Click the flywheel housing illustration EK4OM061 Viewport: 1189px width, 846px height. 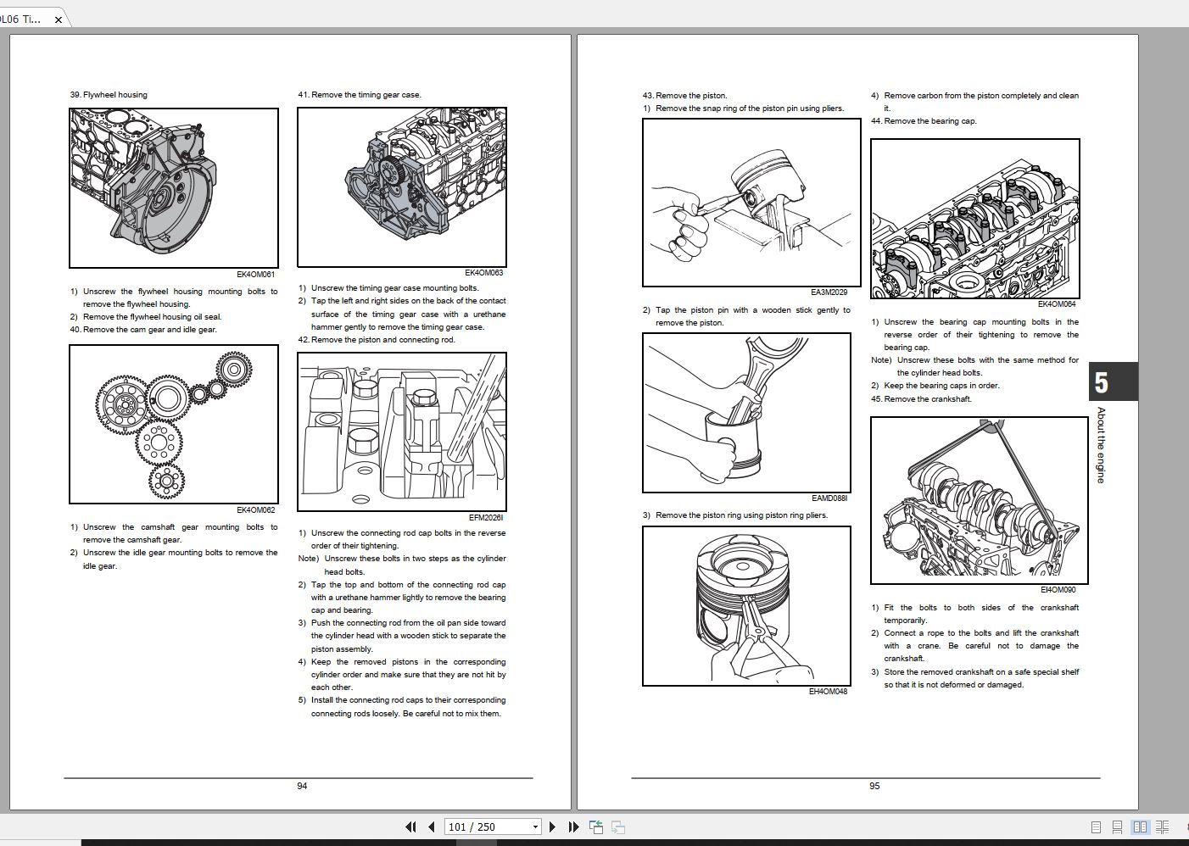(174, 187)
